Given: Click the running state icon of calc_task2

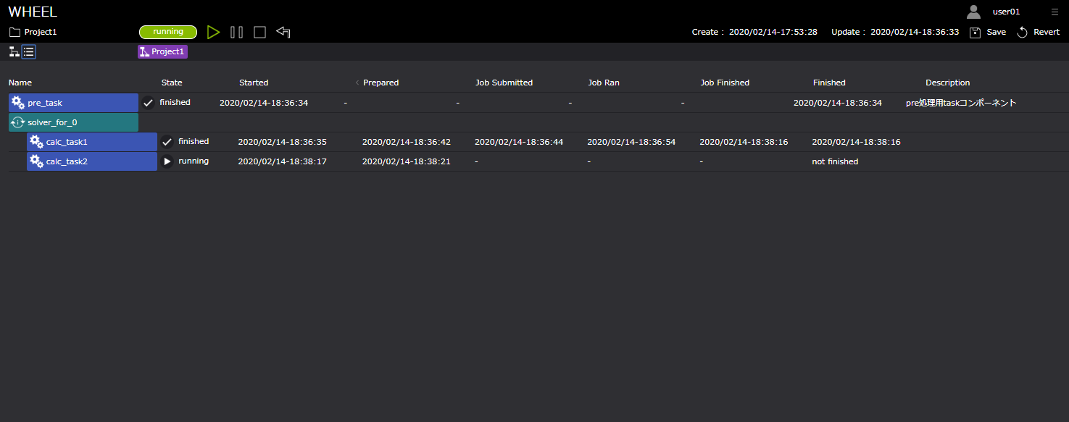Looking at the screenshot, I should (x=167, y=161).
